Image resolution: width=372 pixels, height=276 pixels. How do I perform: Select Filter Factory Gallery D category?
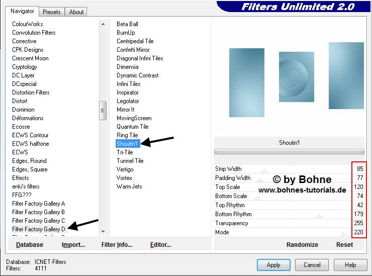[x=39, y=229]
